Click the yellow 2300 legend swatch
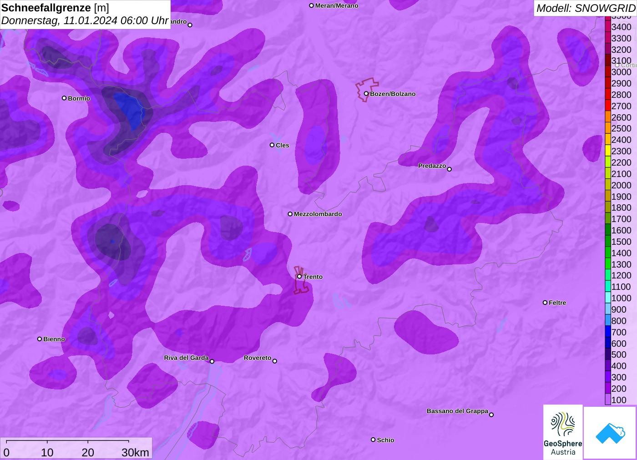This screenshot has height=460, width=637. pyautogui.click(x=608, y=151)
